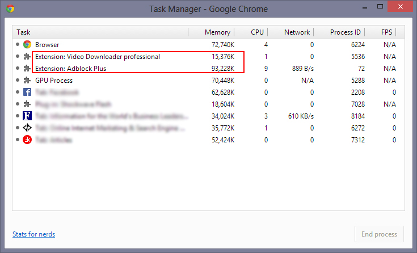Click memory value 34,024K
Screen dimensions: 417x253
click(x=223, y=116)
